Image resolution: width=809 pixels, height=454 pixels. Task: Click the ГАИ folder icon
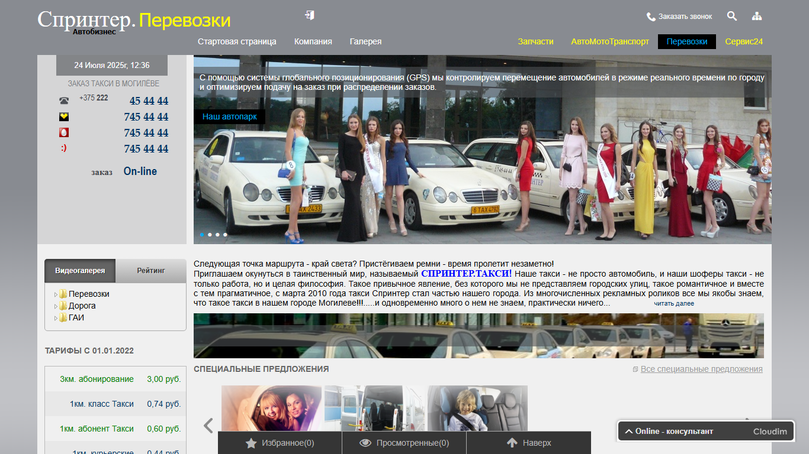63,317
